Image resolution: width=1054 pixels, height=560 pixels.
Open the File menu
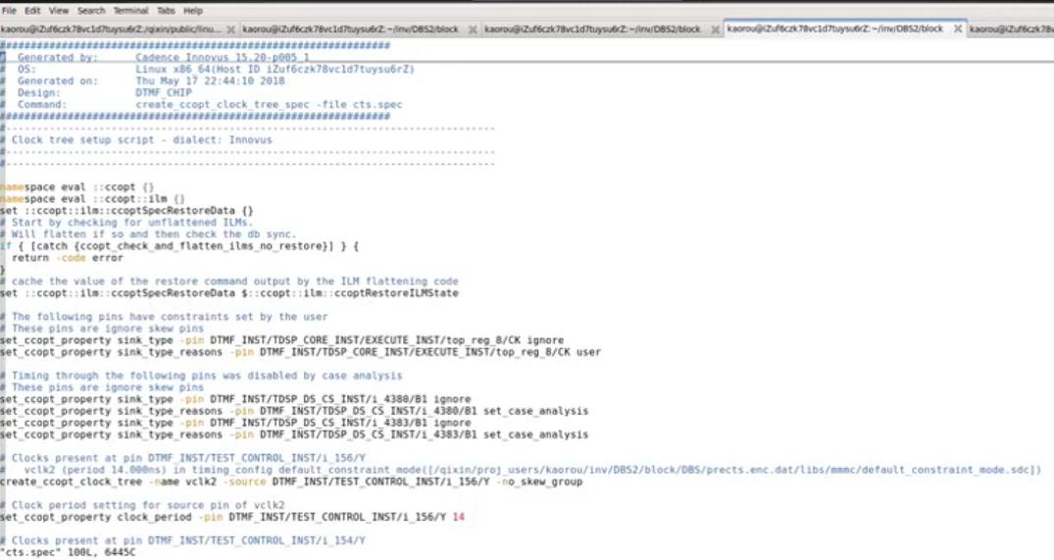coord(9,11)
